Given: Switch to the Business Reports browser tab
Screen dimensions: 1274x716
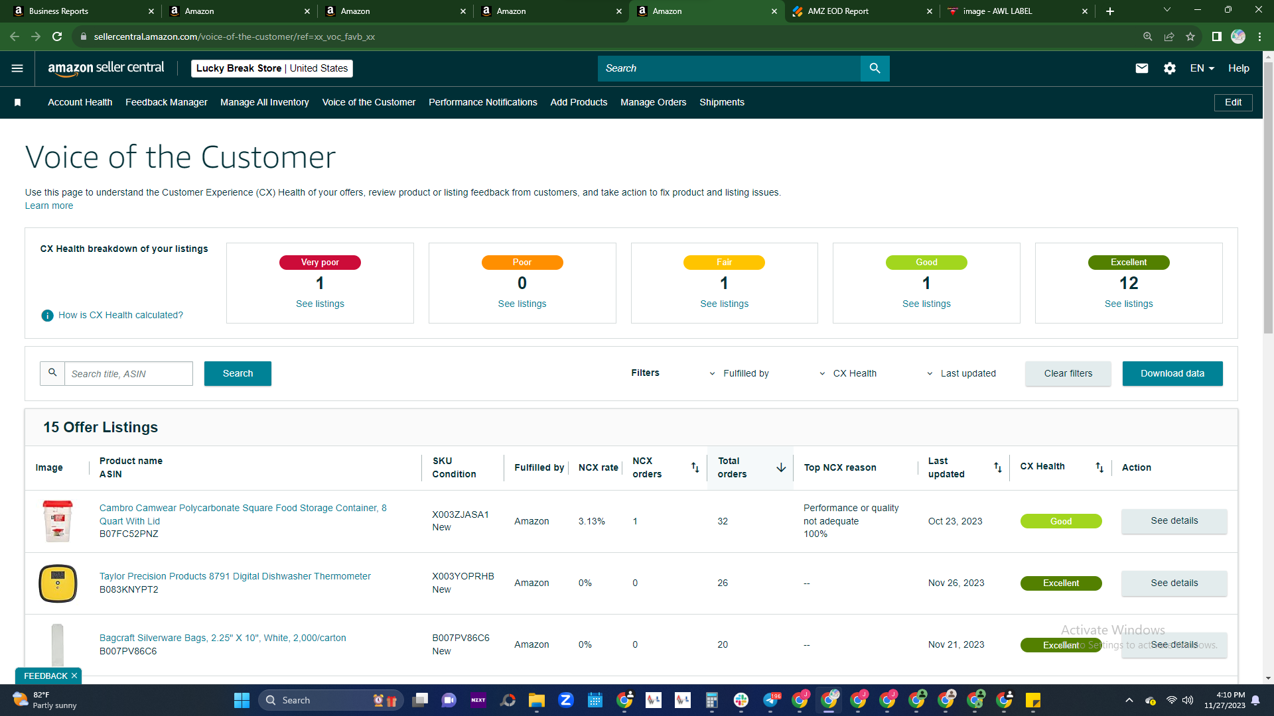Looking at the screenshot, I should click(x=83, y=11).
